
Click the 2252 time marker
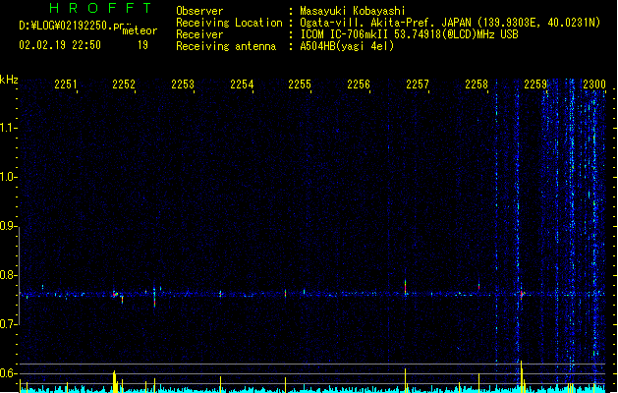coord(124,84)
